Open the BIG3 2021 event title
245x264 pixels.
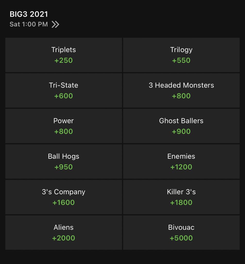[x=29, y=14]
